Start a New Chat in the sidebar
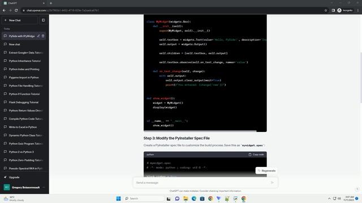 pyautogui.click(x=20, y=20)
